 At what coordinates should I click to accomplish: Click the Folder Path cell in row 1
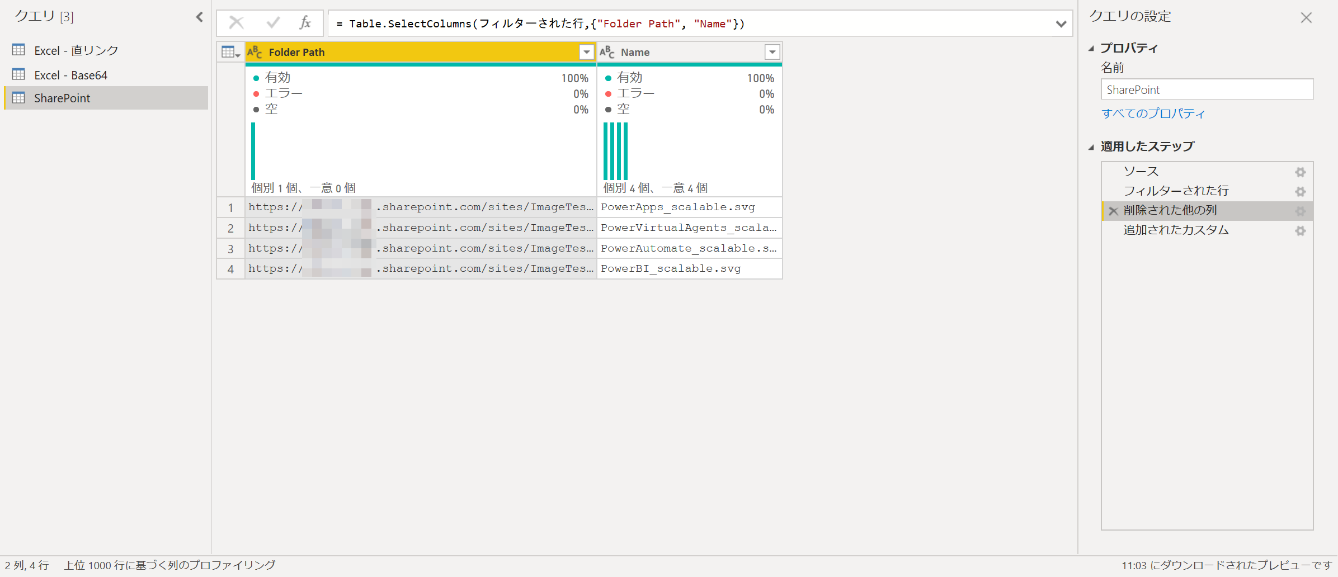(421, 207)
